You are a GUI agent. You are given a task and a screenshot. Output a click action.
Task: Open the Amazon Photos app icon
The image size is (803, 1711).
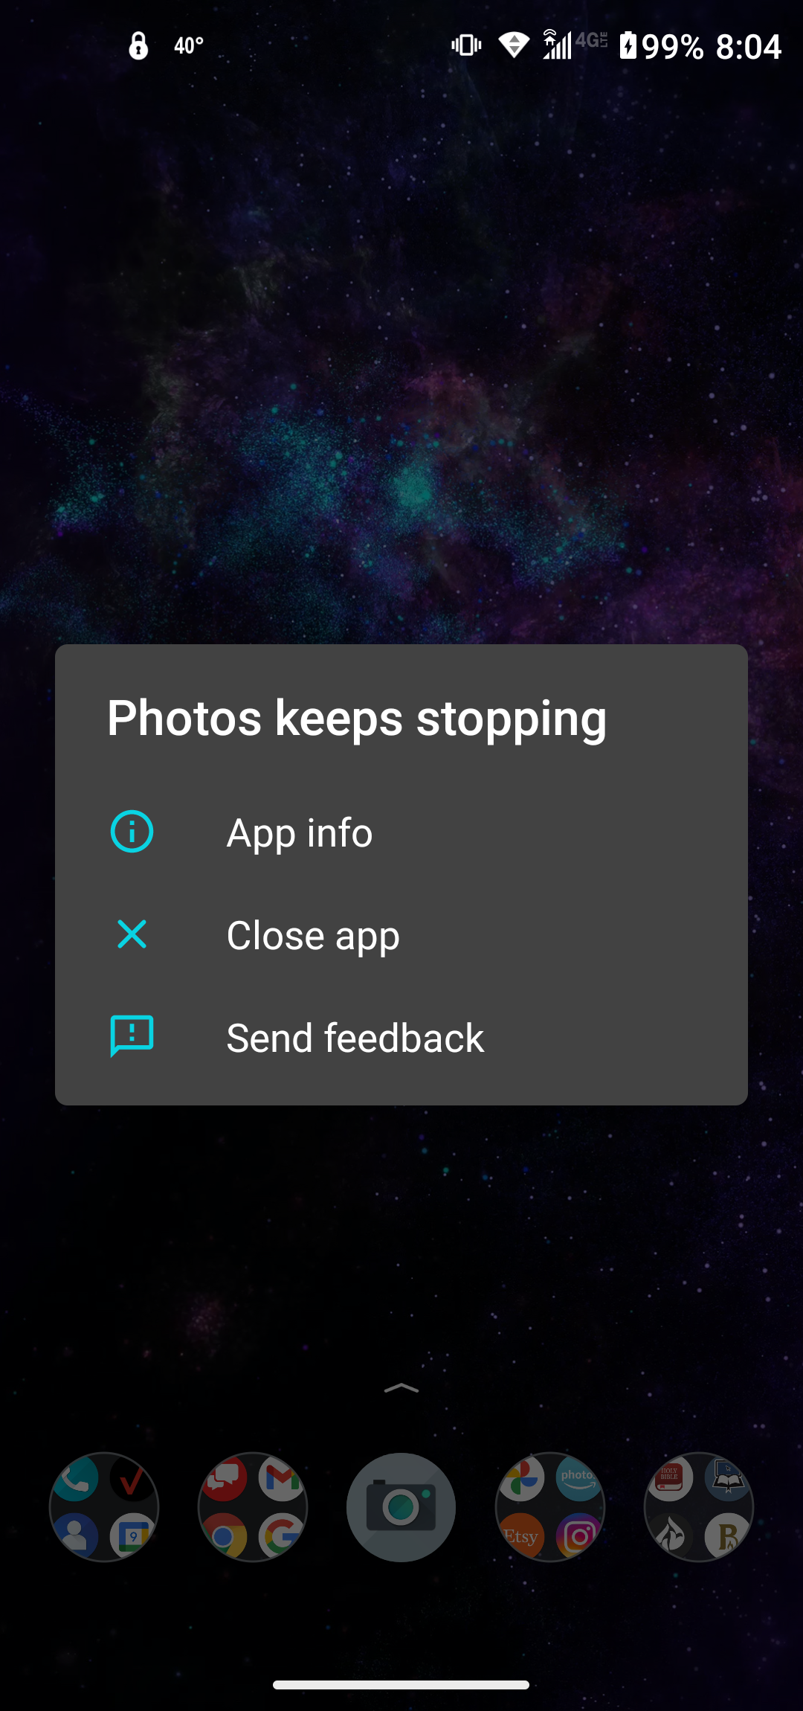pyautogui.click(x=578, y=1478)
